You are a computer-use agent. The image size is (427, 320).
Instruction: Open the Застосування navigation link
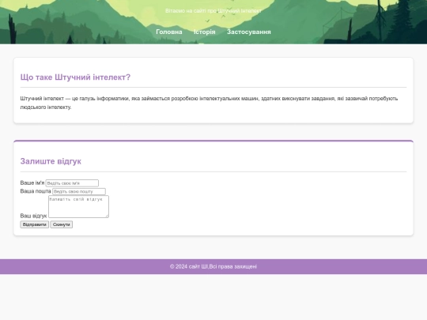coord(249,32)
